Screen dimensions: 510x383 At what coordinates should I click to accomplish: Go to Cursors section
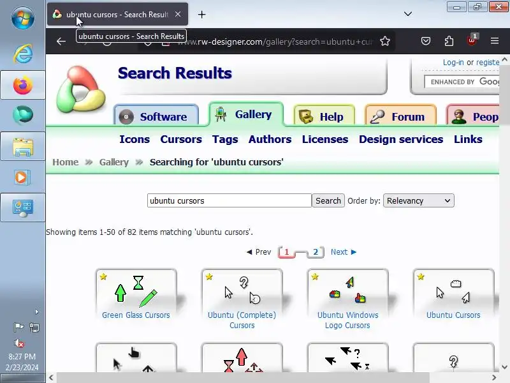pos(181,139)
